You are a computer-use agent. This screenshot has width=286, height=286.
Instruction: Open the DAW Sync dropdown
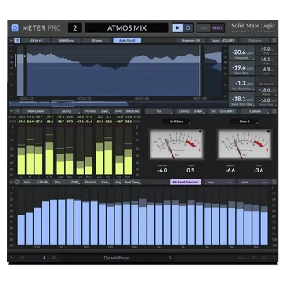(67, 41)
